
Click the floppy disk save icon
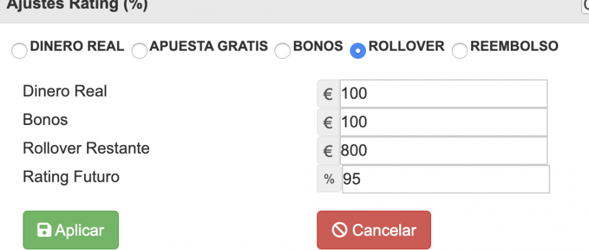click(x=44, y=230)
